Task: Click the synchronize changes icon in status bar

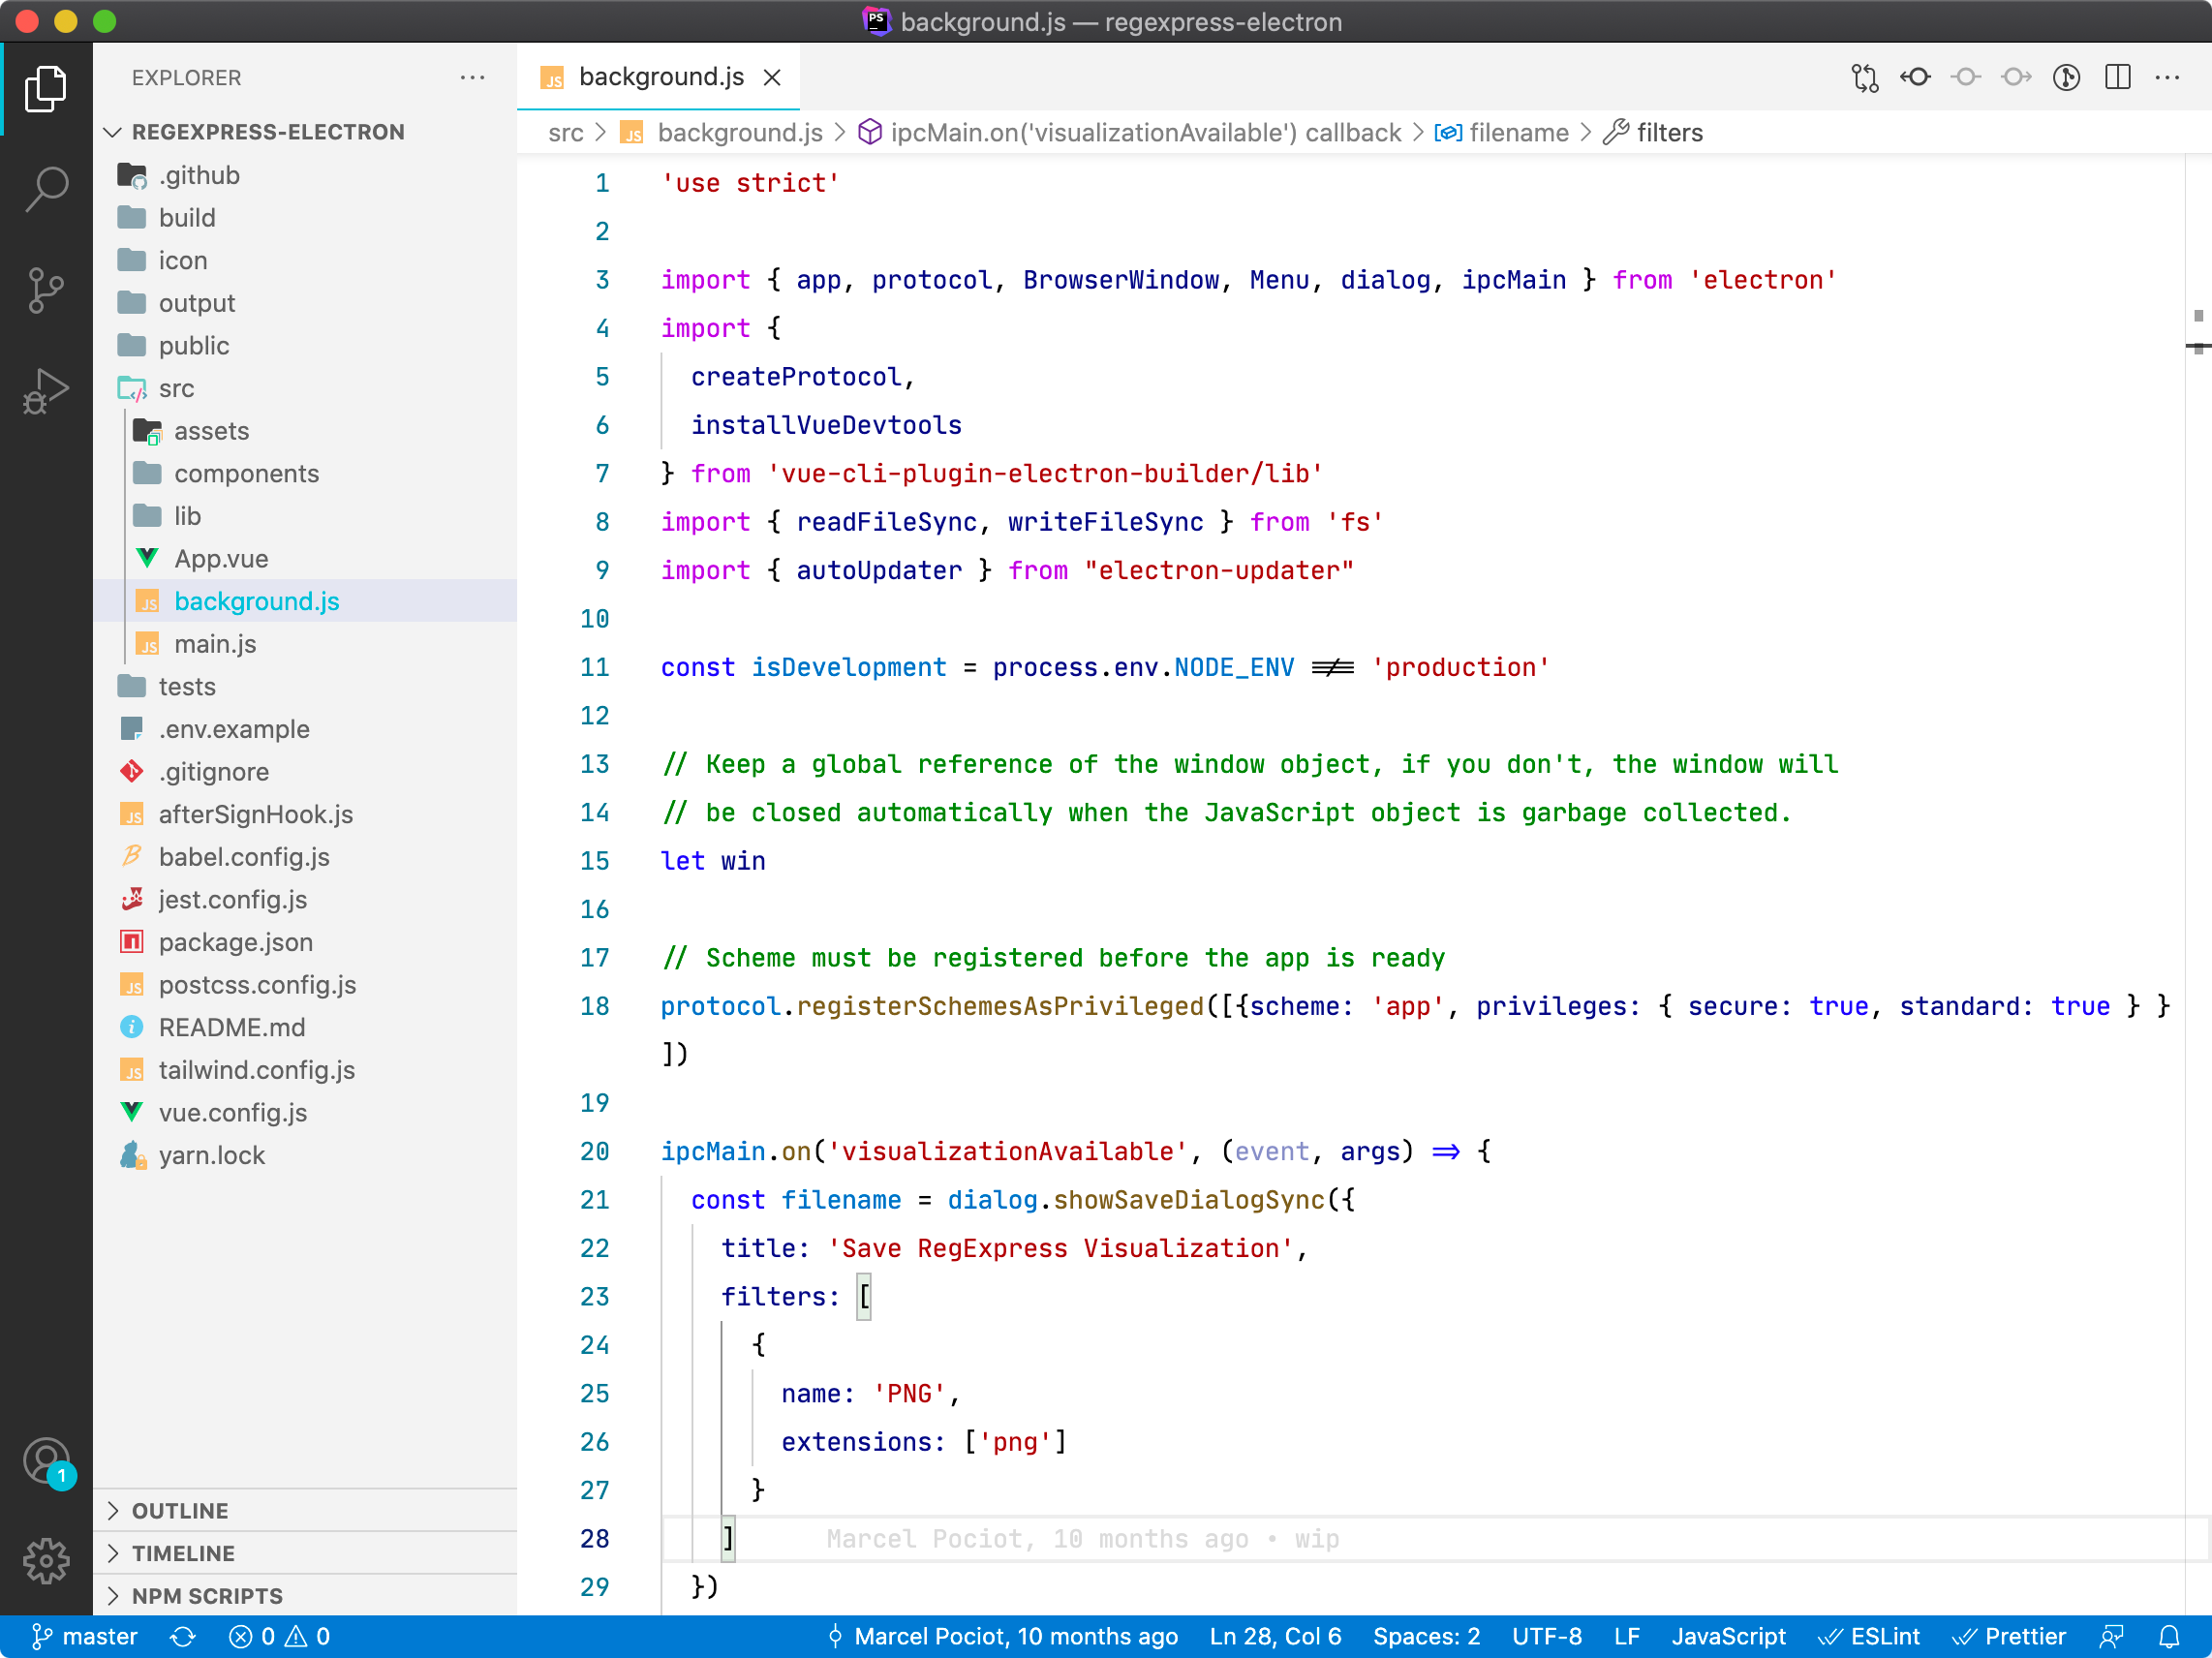Action: point(182,1636)
